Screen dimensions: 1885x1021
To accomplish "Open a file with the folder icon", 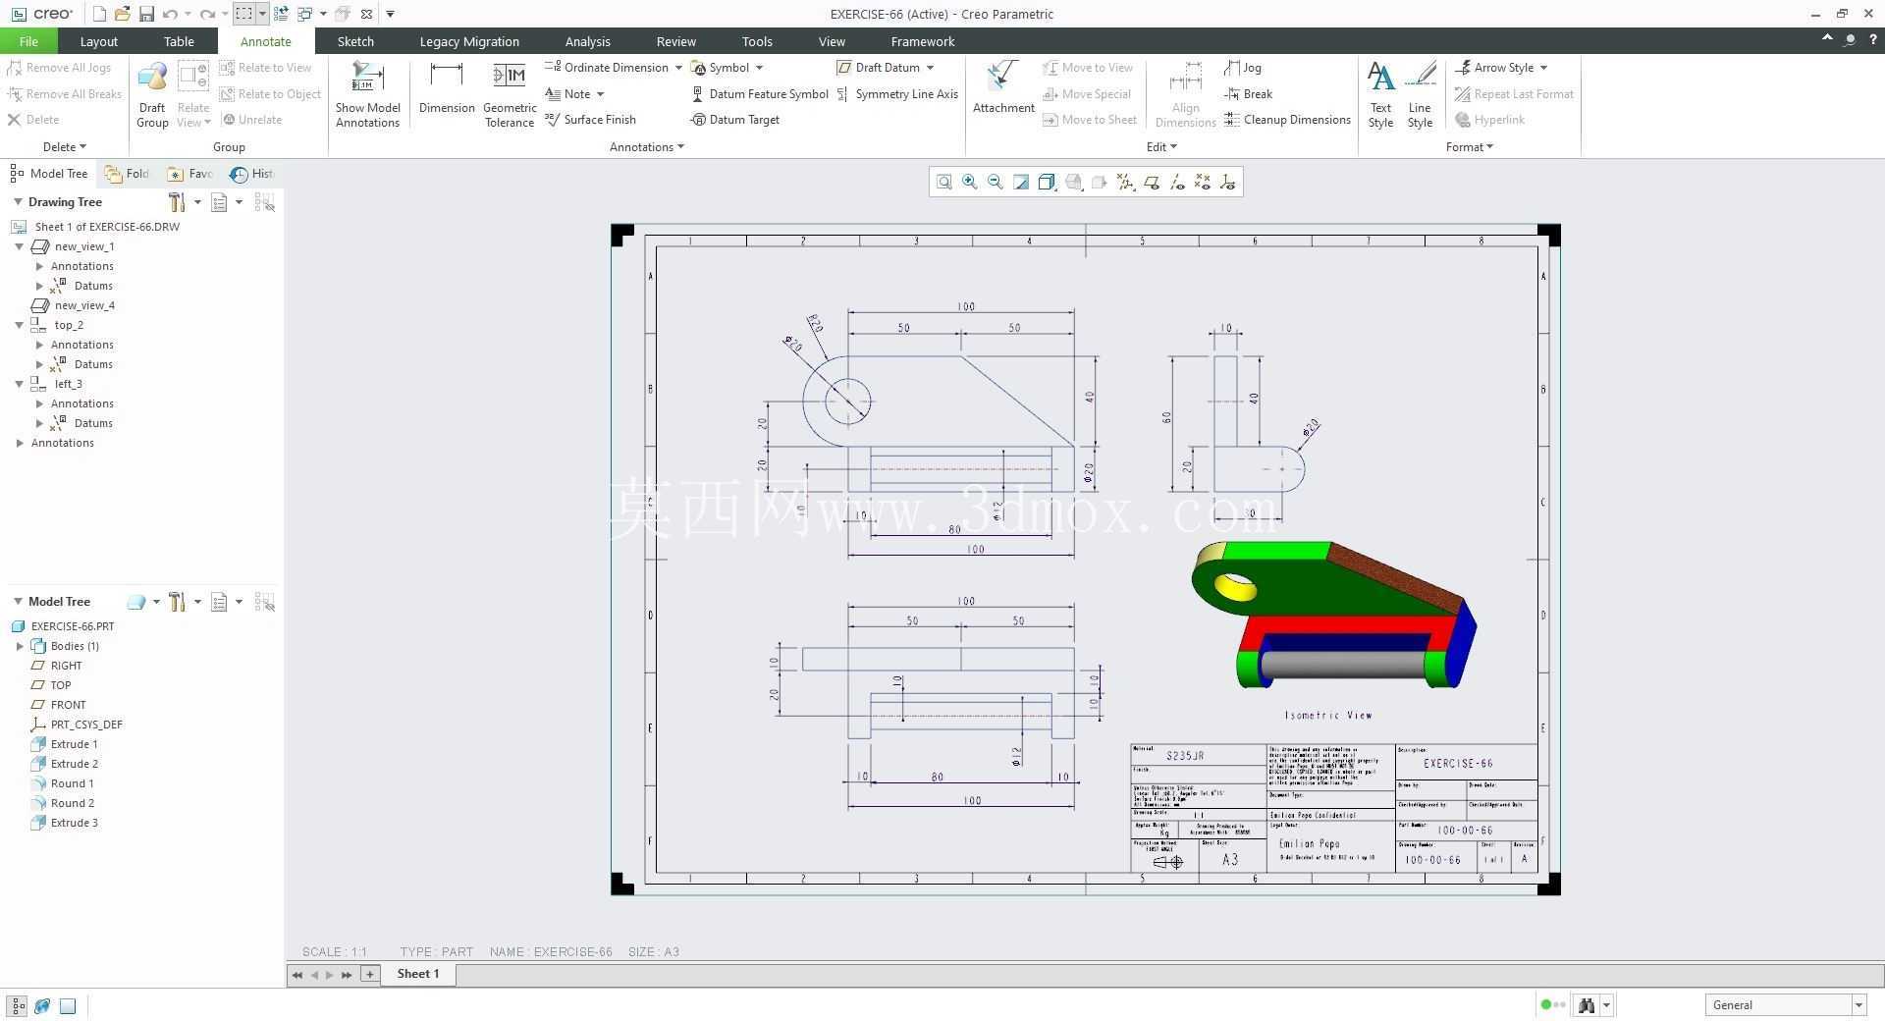I will (123, 14).
